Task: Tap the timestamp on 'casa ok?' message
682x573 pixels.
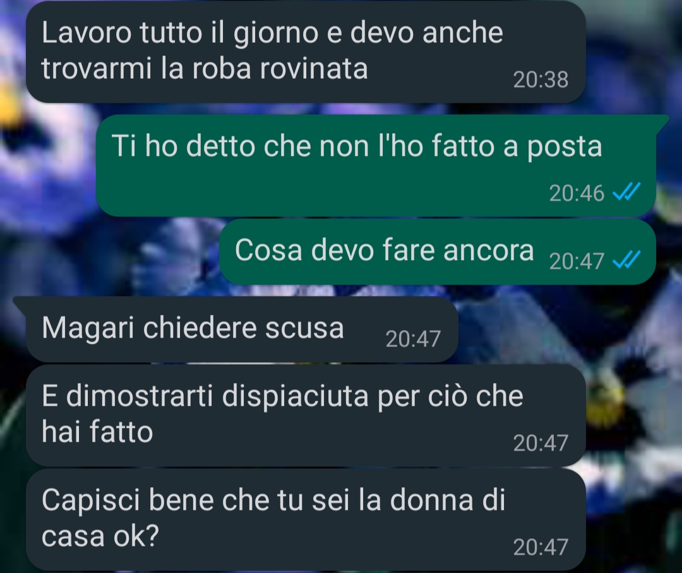Action: (541, 547)
